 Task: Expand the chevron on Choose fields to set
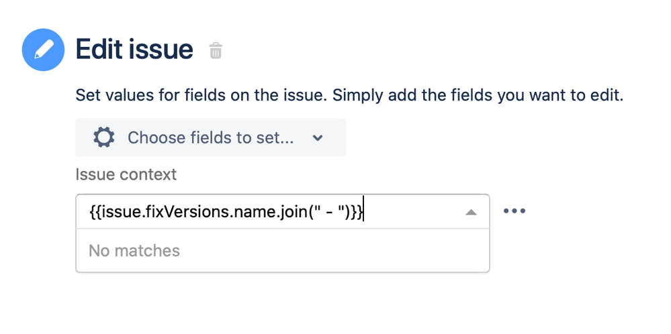coord(318,138)
